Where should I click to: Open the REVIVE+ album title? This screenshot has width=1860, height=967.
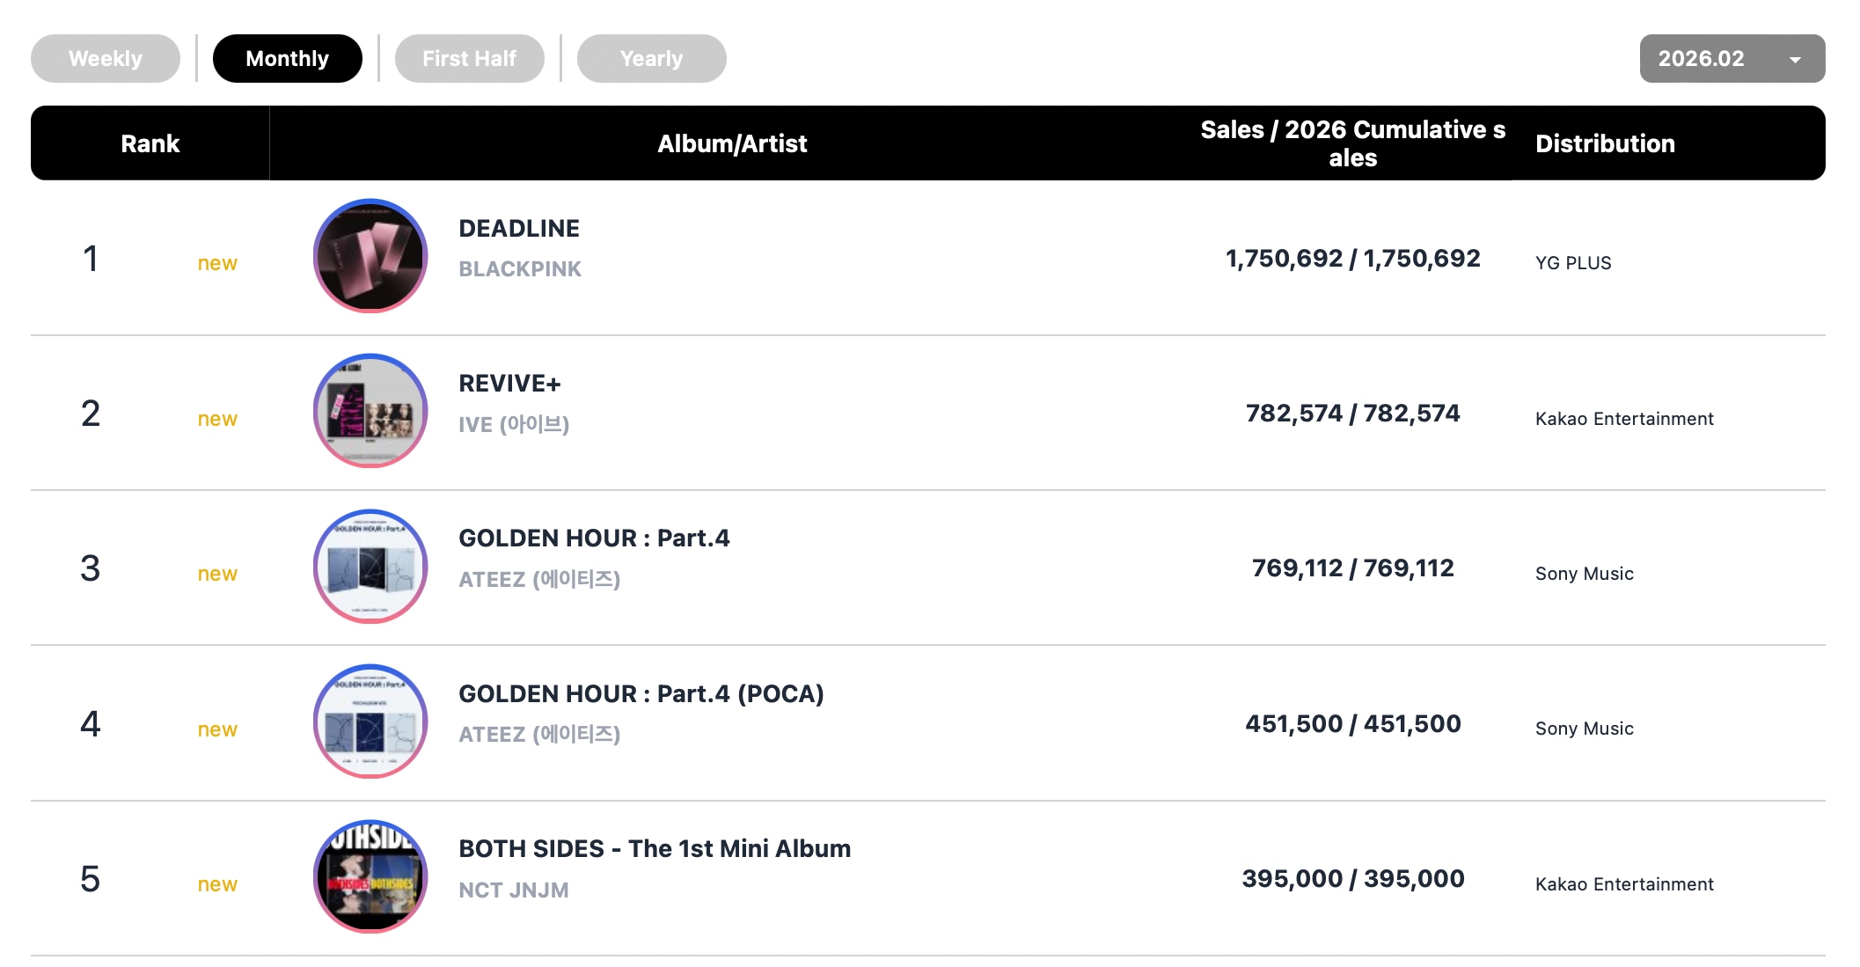click(x=509, y=384)
